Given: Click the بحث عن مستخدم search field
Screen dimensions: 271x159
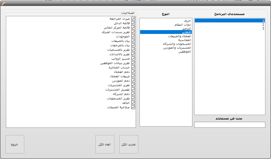Looking at the screenshot, I should pos(230,125).
